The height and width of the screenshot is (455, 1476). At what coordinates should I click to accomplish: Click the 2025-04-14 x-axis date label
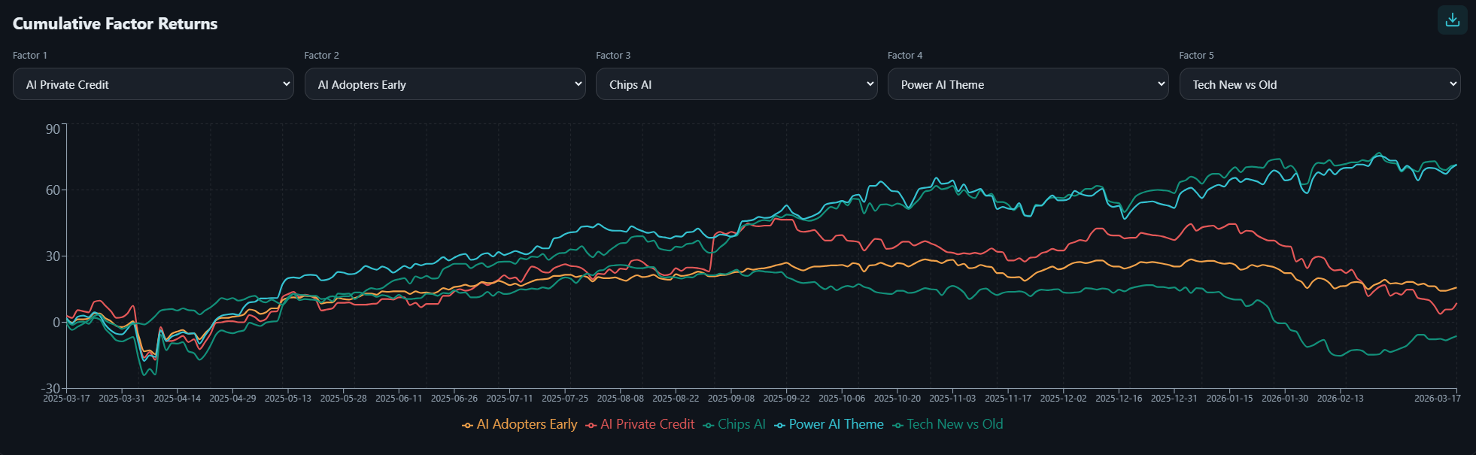click(178, 399)
